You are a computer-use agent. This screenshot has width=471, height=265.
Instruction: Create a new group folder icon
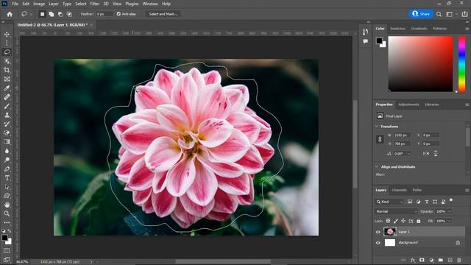click(x=441, y=260)
